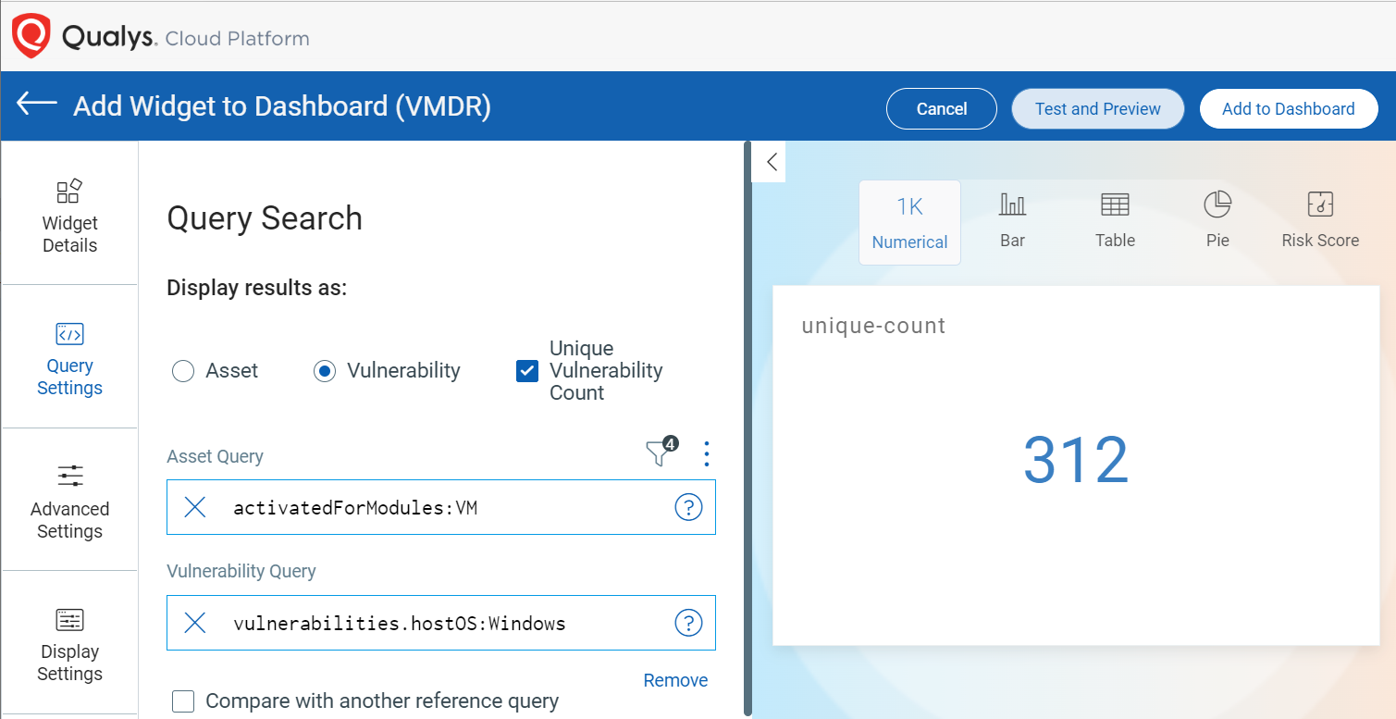Select the Risk Score widget type
The image size is (1396, 719).
click(1320, 220)
